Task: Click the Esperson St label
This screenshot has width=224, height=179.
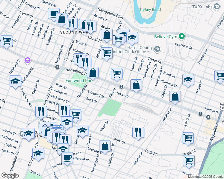Action: [x=184, y=46]
